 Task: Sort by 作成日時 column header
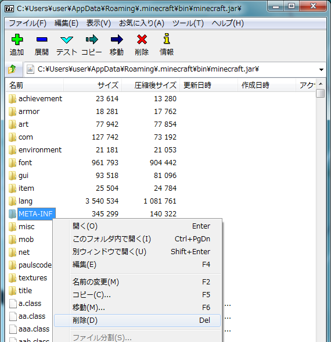pos(267,85)
